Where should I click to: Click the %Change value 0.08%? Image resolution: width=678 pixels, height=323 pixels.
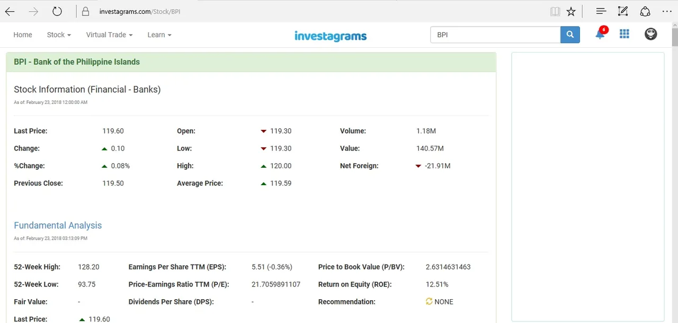pyautogui.click(x=120, y=166)
